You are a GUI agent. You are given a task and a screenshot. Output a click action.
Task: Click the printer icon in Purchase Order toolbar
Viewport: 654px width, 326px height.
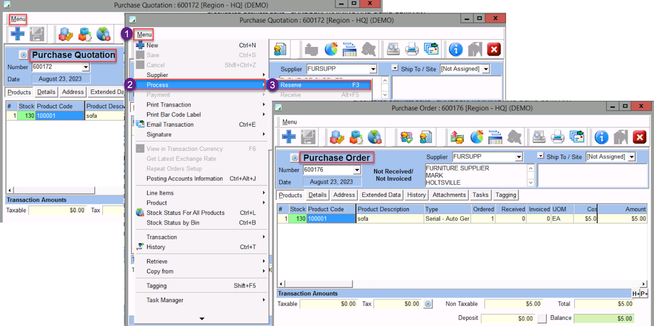point(557,137)
